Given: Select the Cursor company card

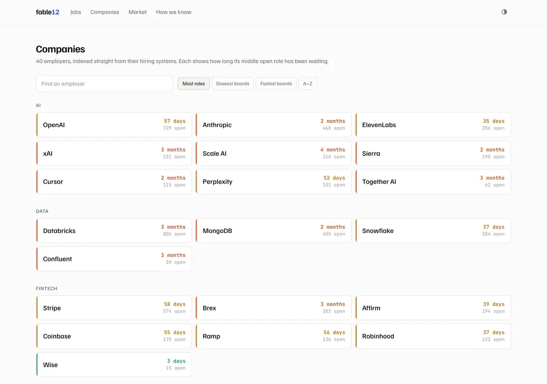Looking at the screenshot, I should click(x=114, y=181).
